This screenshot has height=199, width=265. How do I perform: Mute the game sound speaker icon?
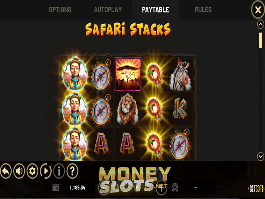click(19, 171)
